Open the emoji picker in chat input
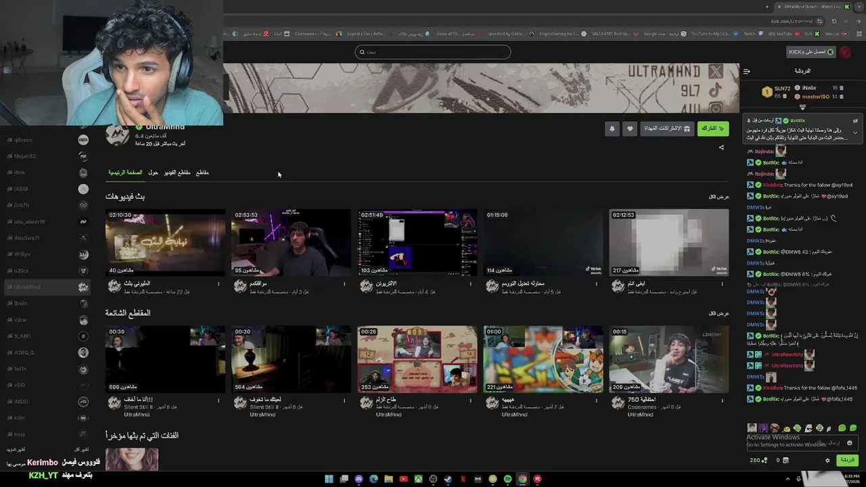Screen dimensions: 866x487 click(850, 443)
